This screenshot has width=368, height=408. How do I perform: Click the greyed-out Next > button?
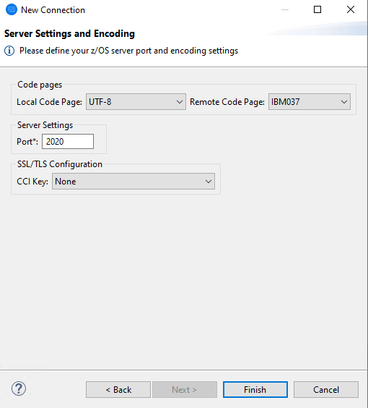coord(185,389)
